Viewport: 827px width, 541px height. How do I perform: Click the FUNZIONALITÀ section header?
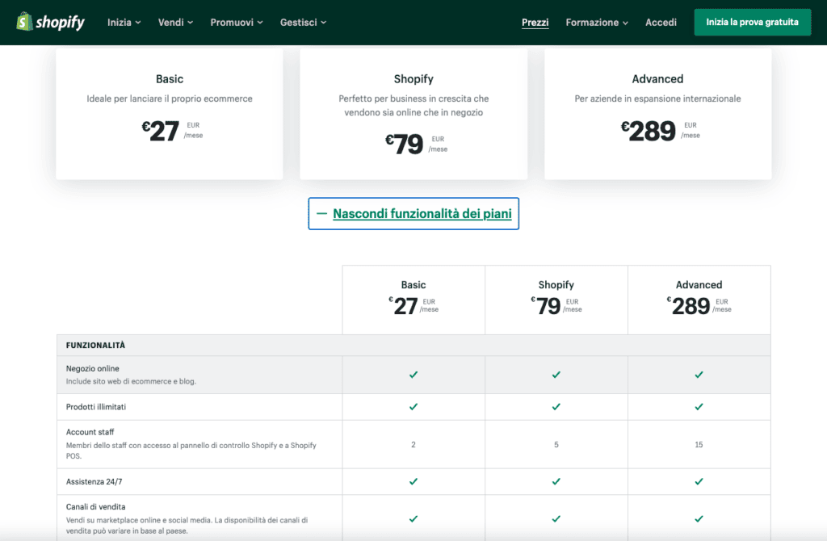pos(95,346)
